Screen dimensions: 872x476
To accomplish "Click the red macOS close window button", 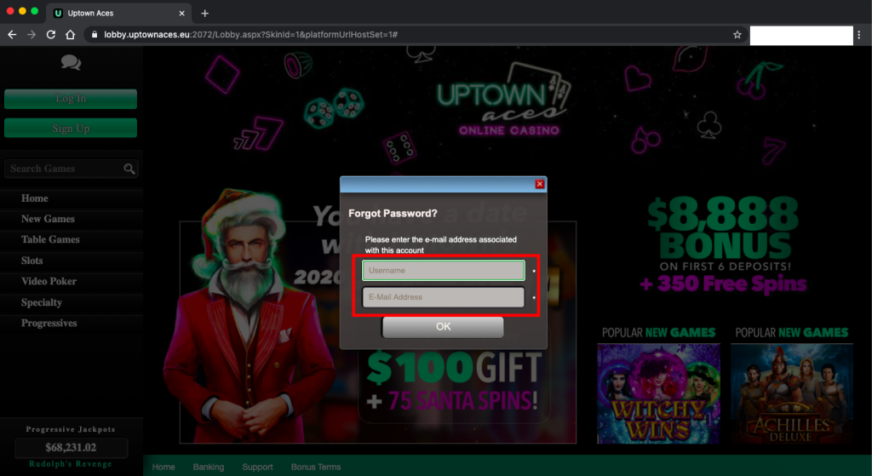I will tap(10, 11).
